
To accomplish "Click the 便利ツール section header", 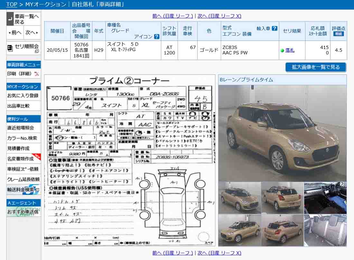I will 23,119.
